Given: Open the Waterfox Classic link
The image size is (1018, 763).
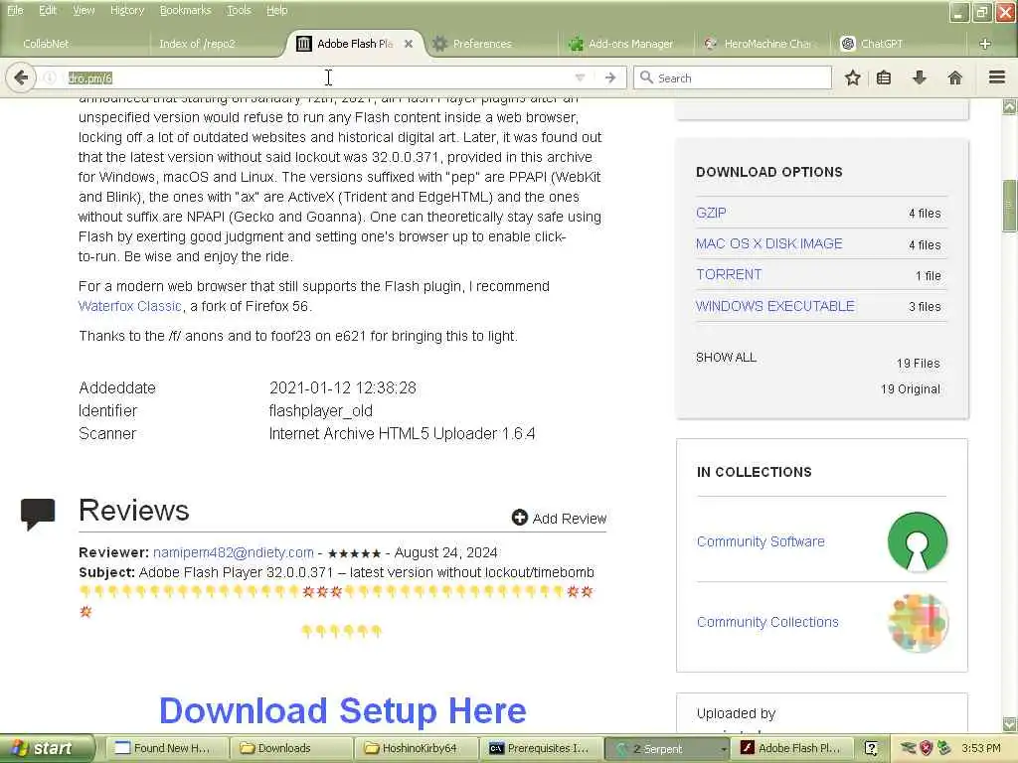Looking at the screenshot, I should (x=130, y=306).
